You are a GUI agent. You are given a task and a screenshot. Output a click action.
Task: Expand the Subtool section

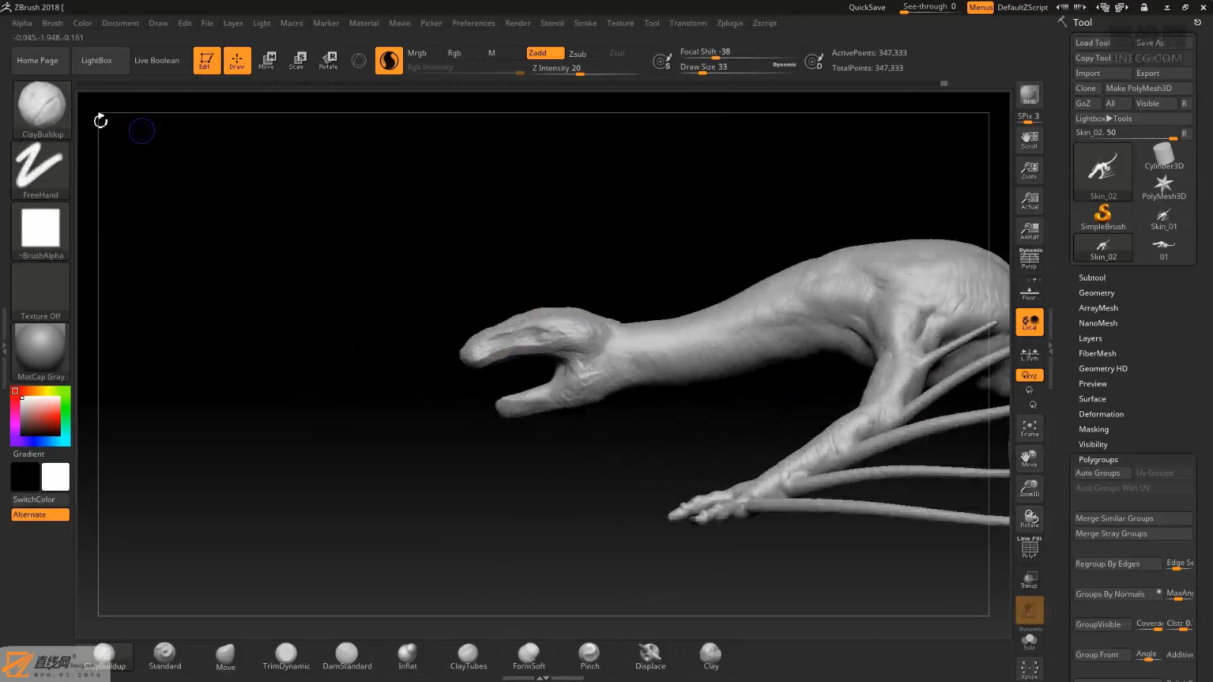point(1092,278)
